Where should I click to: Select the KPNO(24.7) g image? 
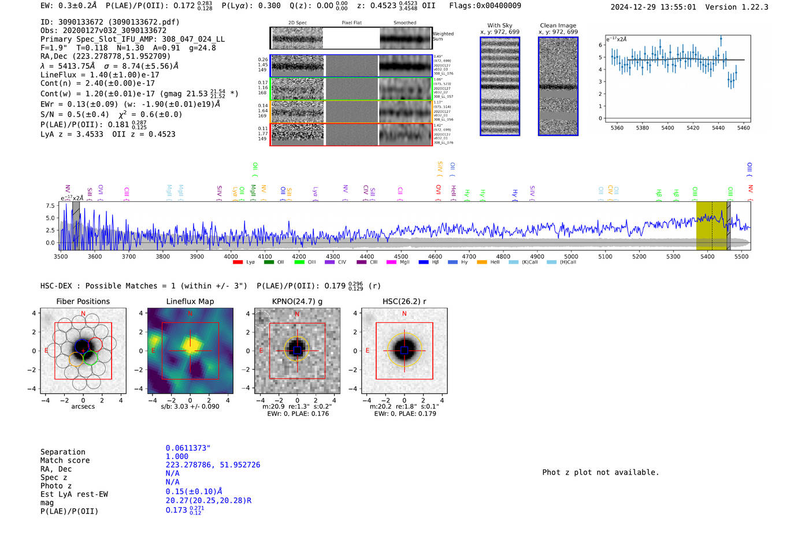point(297,351)
